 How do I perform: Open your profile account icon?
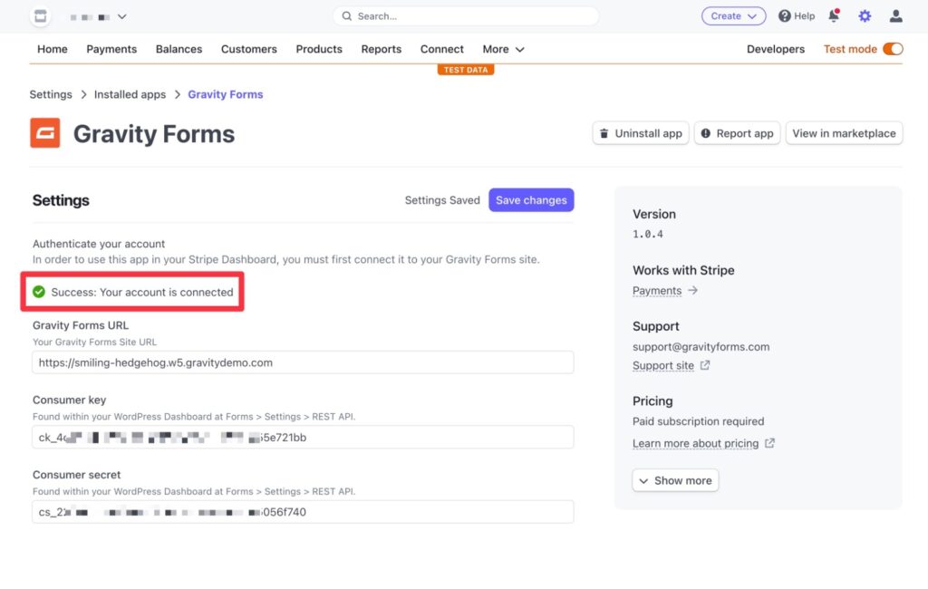tap(895, 15)
